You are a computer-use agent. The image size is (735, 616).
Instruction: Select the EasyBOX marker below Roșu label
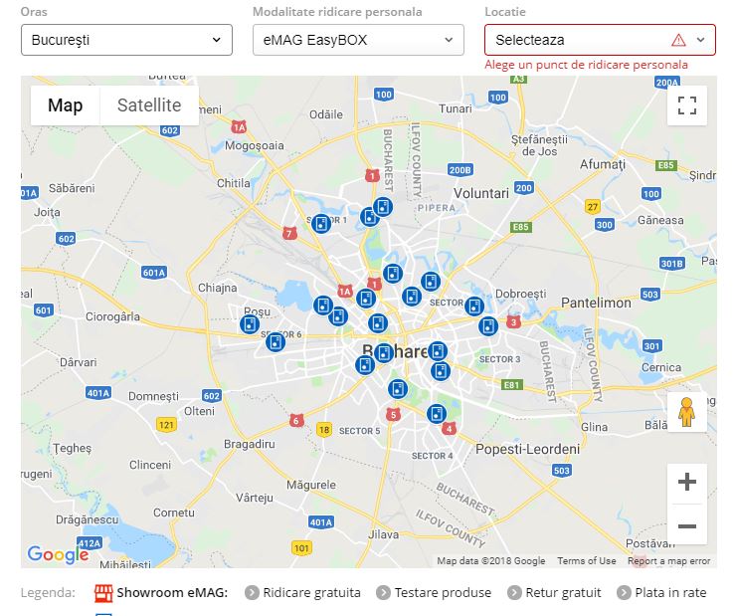click(x=250, y=324)
